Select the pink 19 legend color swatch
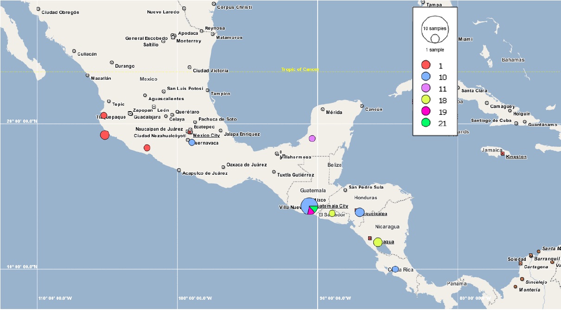This screenshot has width=561, height=310. tap(427, 112)
